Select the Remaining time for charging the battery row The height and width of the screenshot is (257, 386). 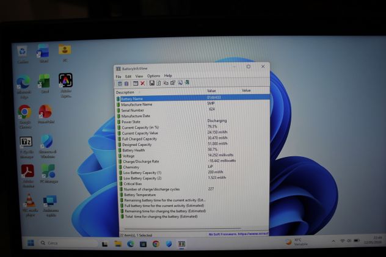(194, 211)
